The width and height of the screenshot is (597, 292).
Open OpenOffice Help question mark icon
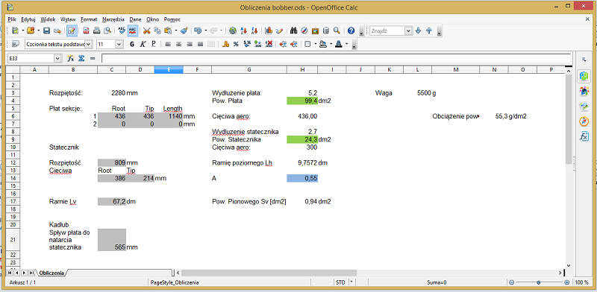351,31
